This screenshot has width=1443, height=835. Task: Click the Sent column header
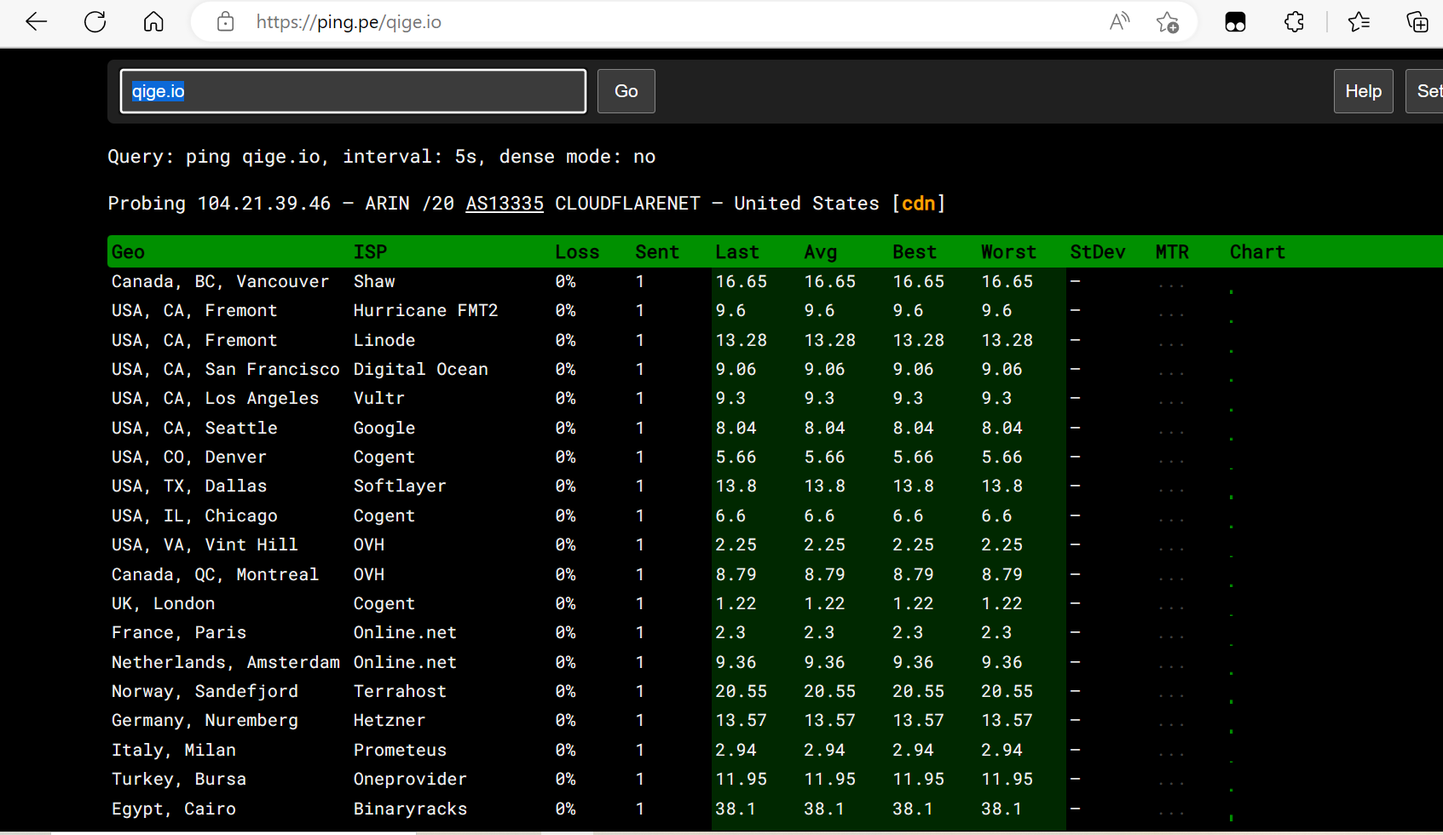[x=657, y=252]
